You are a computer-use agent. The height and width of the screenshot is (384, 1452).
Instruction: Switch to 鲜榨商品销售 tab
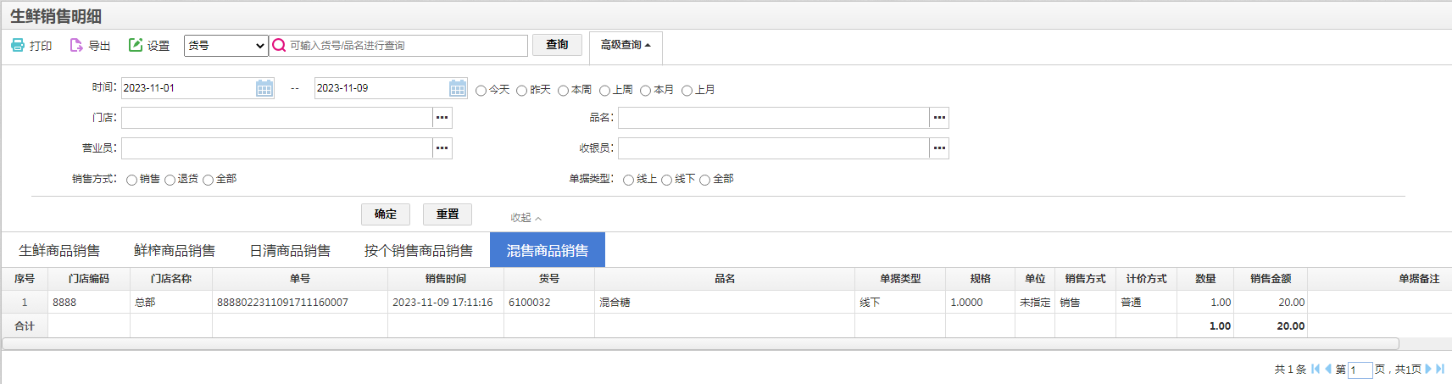(x=175, y=250)
